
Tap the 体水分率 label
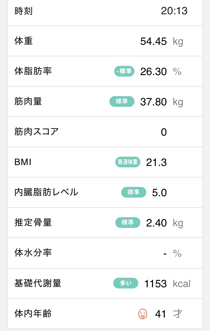(x=33, y=253)
